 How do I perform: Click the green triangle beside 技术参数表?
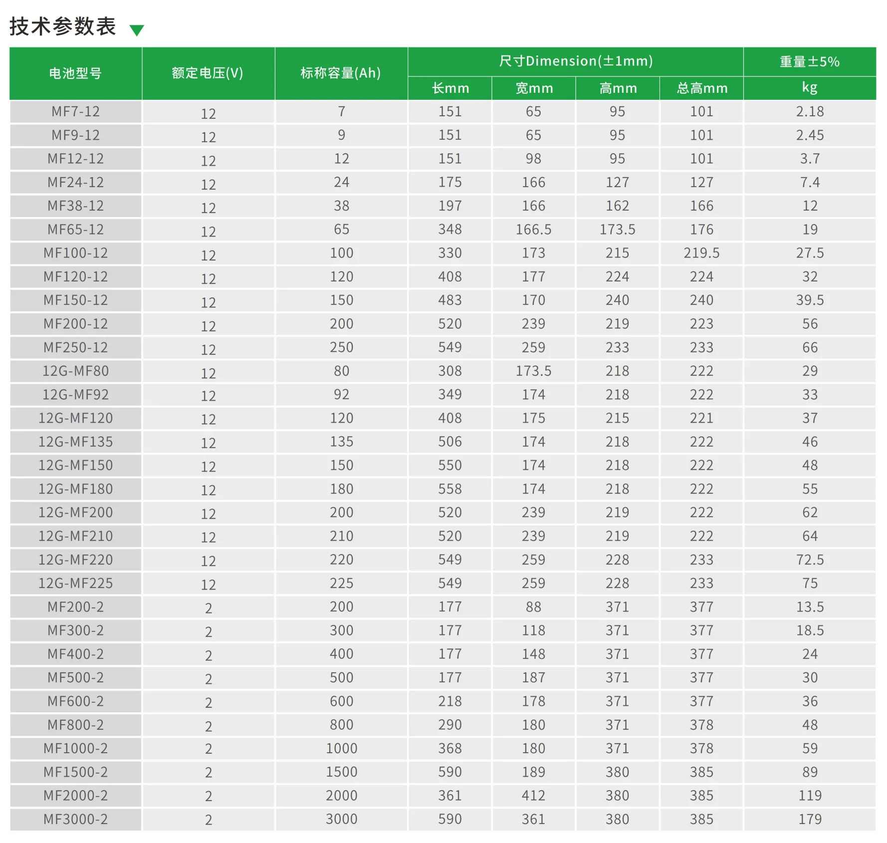click(x=137, y=30)
